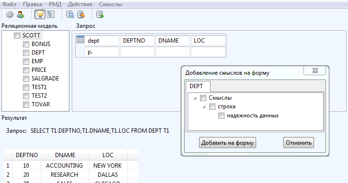Check the PRICE table checkbox
The height and width of the screenshot is (183, 348).
[26, 70]
